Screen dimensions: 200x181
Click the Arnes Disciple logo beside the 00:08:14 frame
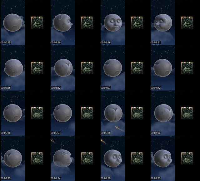tap(87, 158)
